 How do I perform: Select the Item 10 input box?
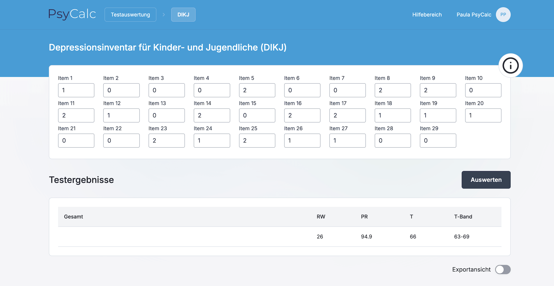point(483,90)
